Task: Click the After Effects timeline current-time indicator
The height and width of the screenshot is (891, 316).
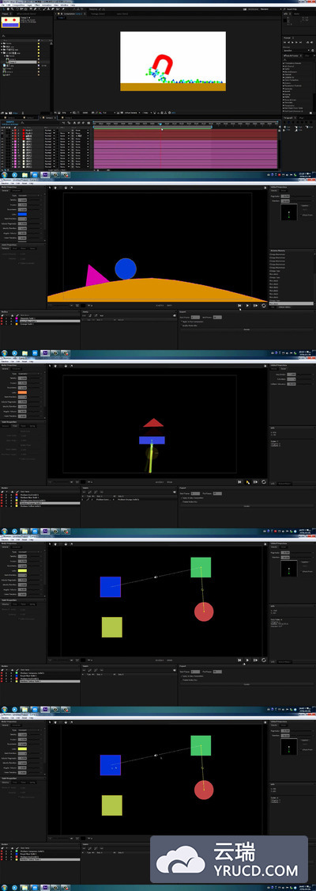Action: [x=161, y=124]
